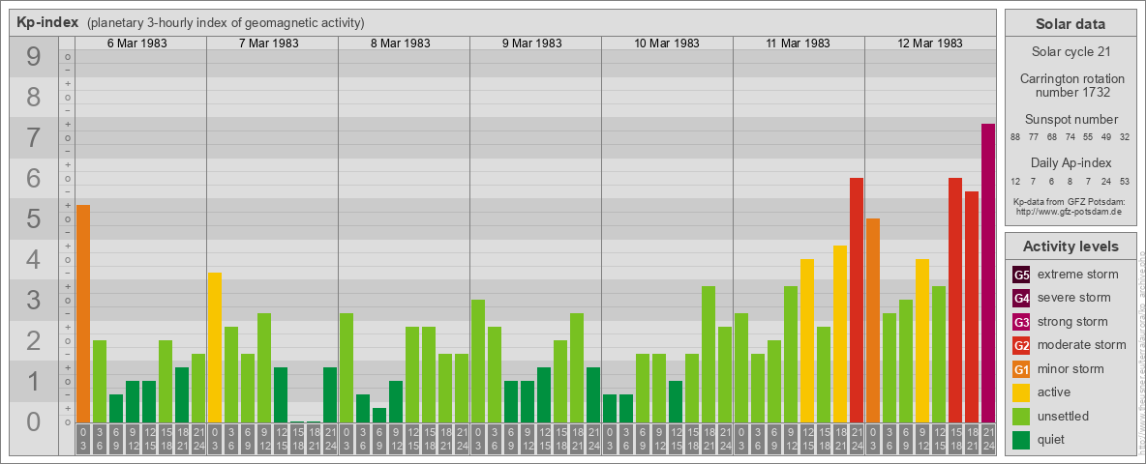Click the large '5' on the Kp scale

[34, 218]
